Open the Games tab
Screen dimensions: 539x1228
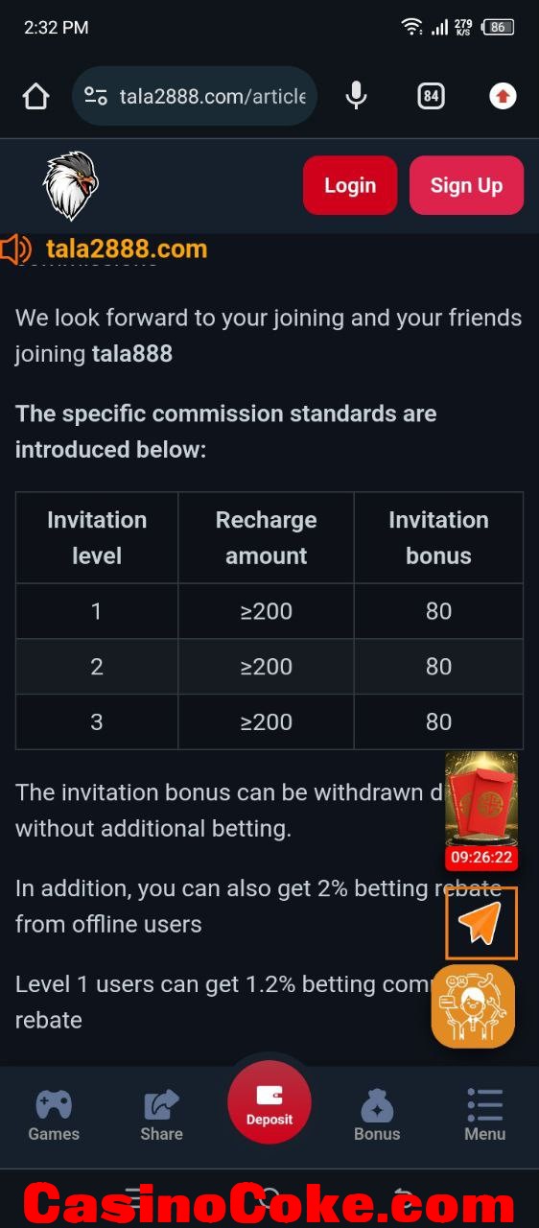[x=54, y=1117]
